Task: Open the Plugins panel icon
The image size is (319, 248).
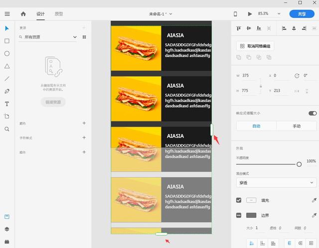Action: [7, 242]
